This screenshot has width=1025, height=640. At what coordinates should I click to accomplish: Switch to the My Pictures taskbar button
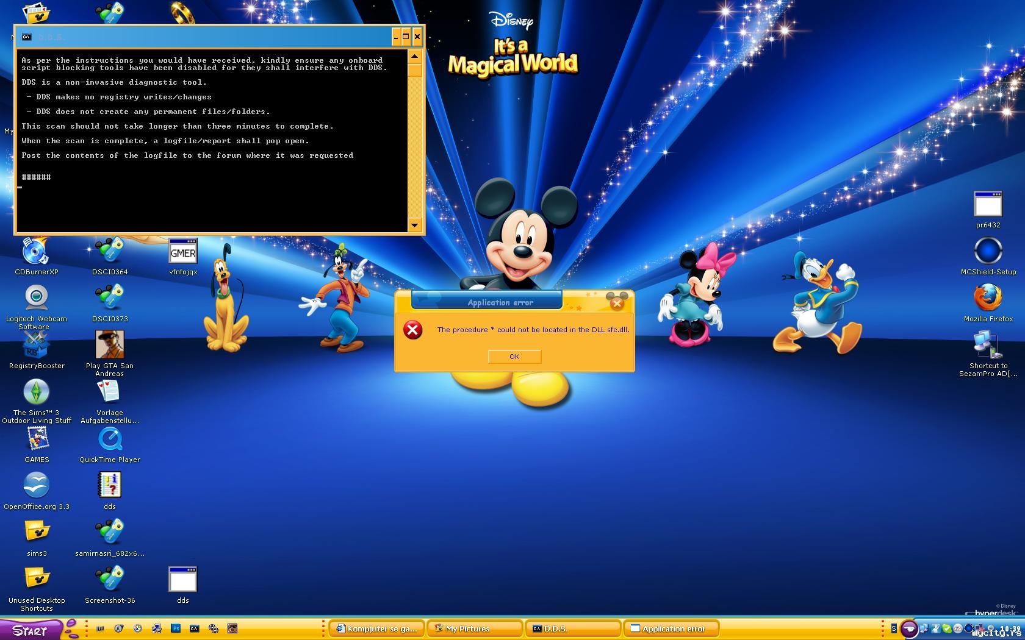pos(475,628)
